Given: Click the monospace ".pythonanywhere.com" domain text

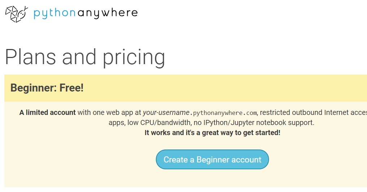Looking at the screenshot, I should click(223, 113).
